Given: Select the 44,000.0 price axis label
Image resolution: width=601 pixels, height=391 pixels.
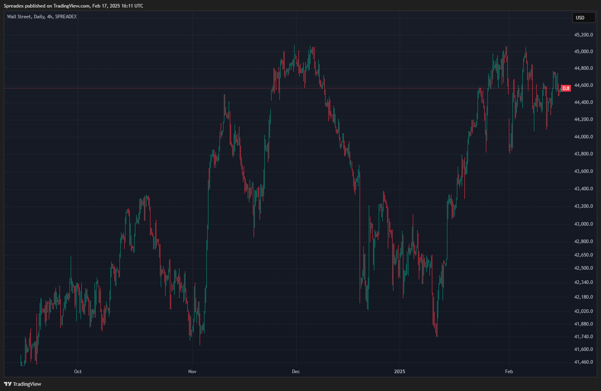Looking at the screenshot, I should [584, 137].
